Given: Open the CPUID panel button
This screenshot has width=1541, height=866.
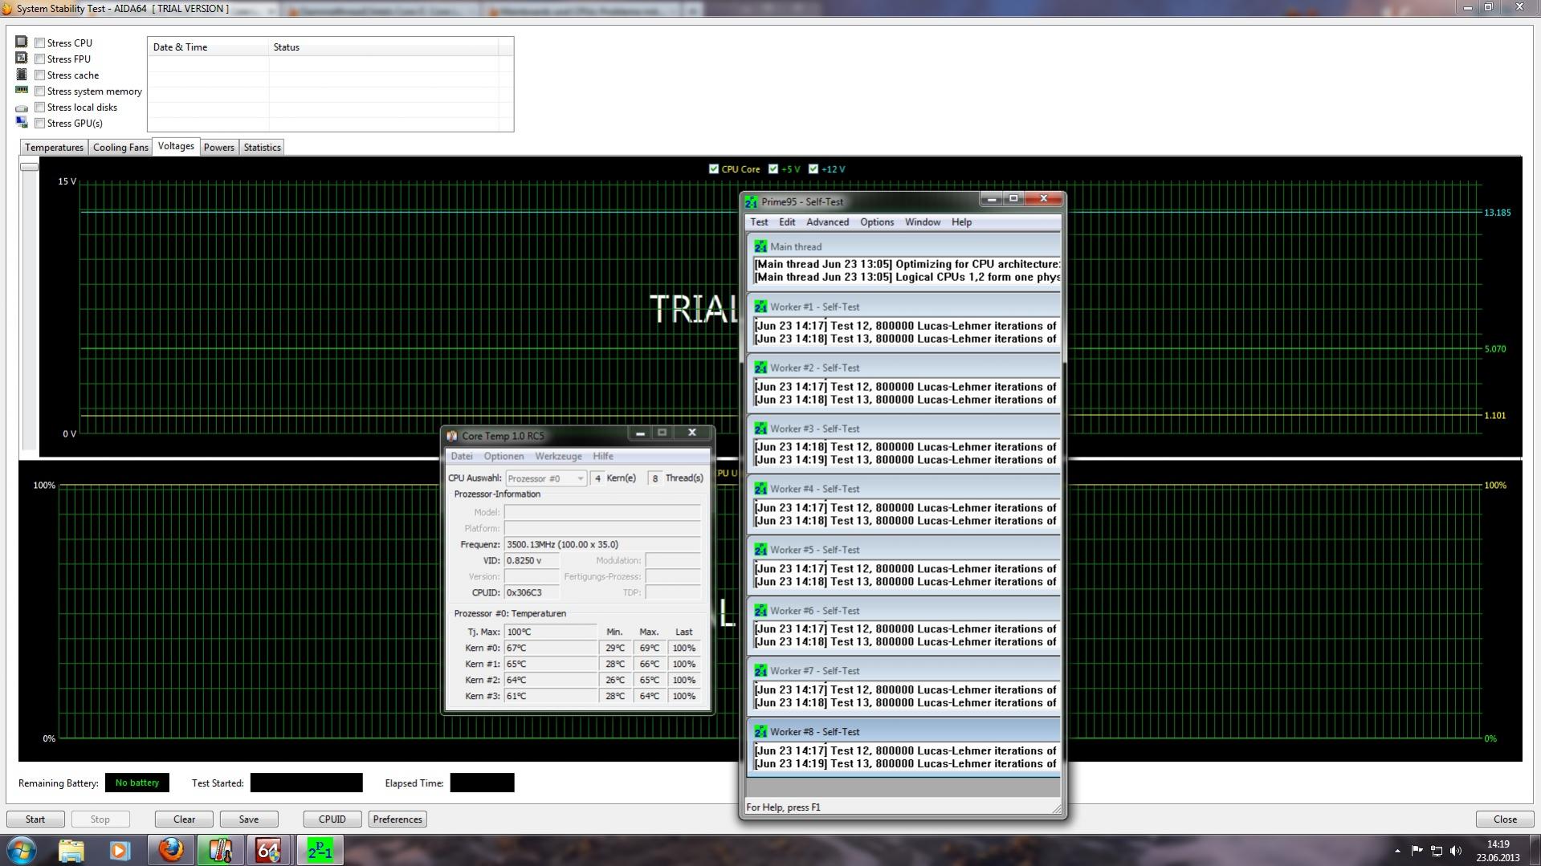Looking at the screenshot, I should click(332, 819).
